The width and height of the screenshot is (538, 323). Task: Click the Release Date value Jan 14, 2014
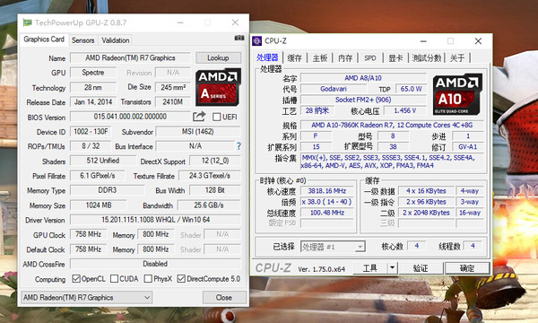tap(93, 102)
